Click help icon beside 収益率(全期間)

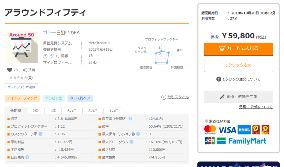[x=130, y=119]
